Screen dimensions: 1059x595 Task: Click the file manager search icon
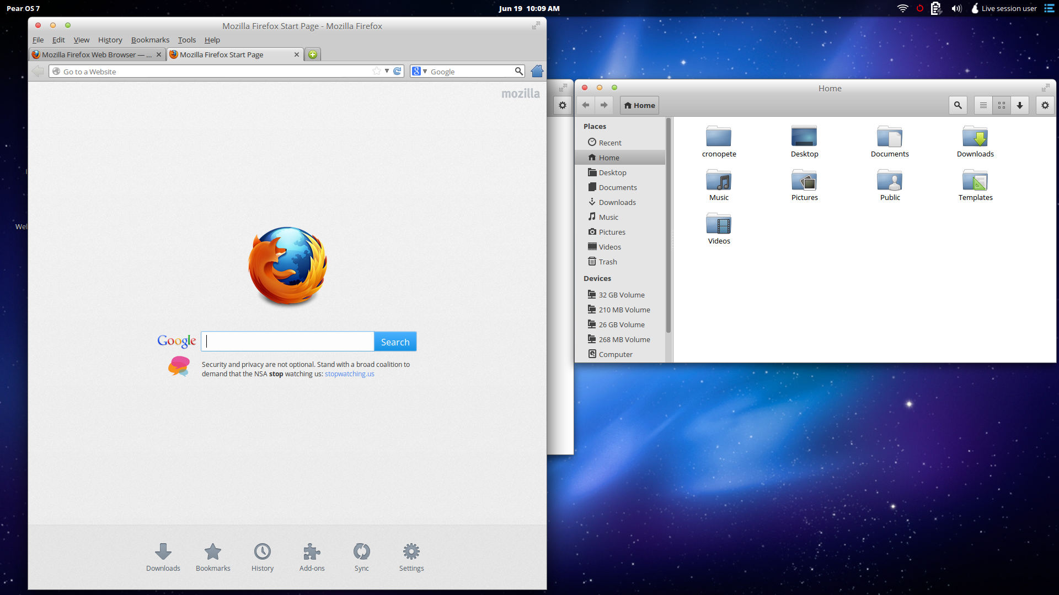click(958, 105)
